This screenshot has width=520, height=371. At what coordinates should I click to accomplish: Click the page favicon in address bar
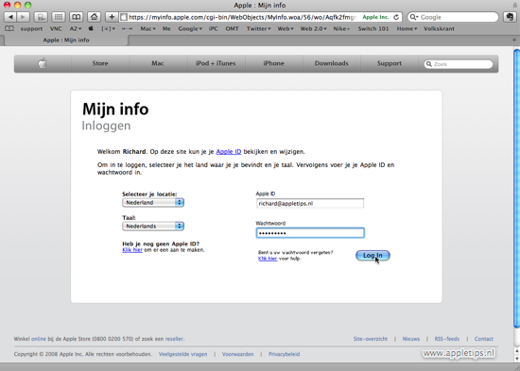coord(123,17)
